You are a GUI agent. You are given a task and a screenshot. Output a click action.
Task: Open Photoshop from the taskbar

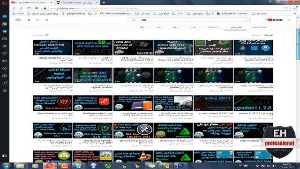(180, 166)
